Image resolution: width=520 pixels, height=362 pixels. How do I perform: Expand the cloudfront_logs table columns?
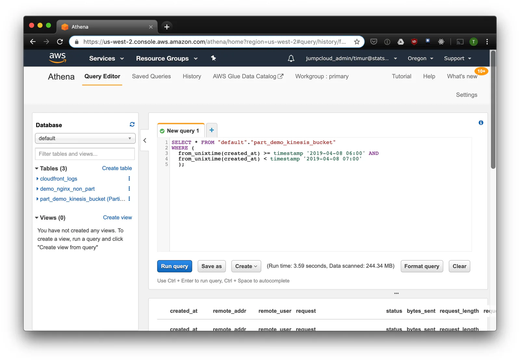click(x=37, y=179)
